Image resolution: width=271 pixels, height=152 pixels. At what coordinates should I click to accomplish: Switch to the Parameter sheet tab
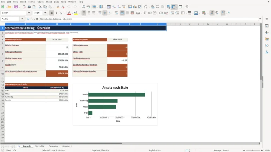tap(53, 146)
